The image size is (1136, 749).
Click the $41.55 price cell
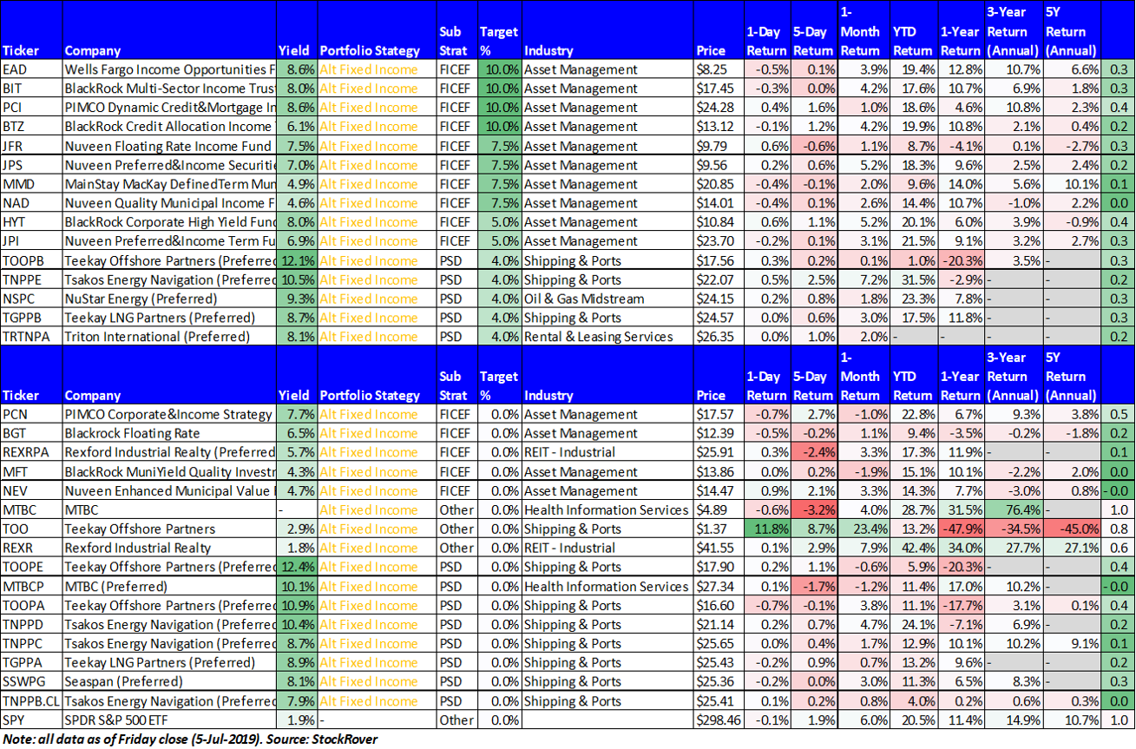718,548
